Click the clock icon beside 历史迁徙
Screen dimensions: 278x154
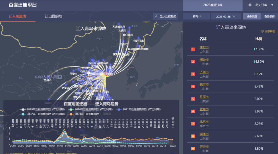coord(250,5)
